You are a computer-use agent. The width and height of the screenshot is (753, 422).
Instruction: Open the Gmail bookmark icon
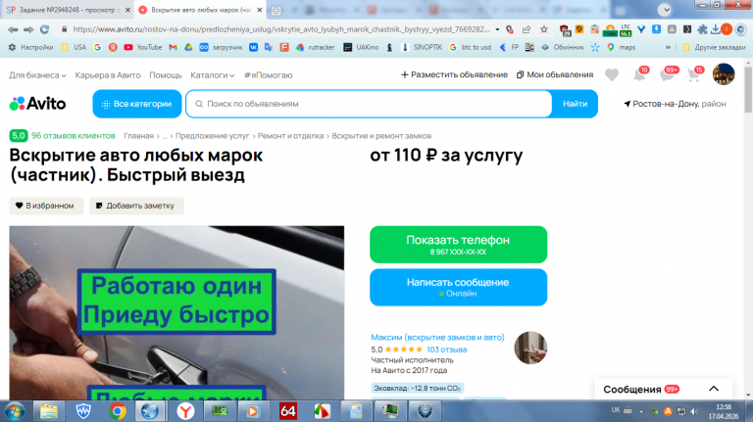click(173, 47)
